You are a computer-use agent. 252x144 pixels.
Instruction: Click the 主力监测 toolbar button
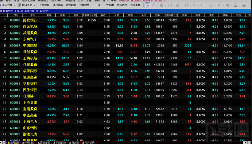point(108,5)
